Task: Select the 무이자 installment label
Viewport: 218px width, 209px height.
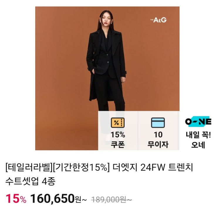Action: [158, 144]
